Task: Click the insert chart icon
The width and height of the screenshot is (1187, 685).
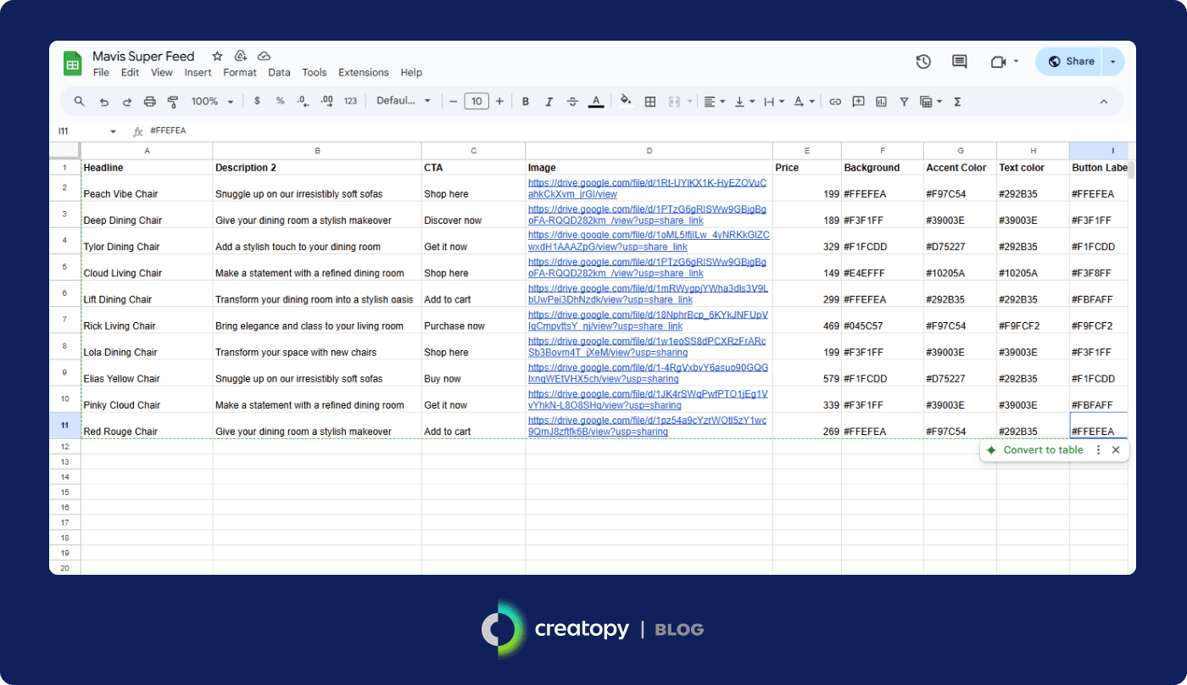Action: (x=881, y=102)
